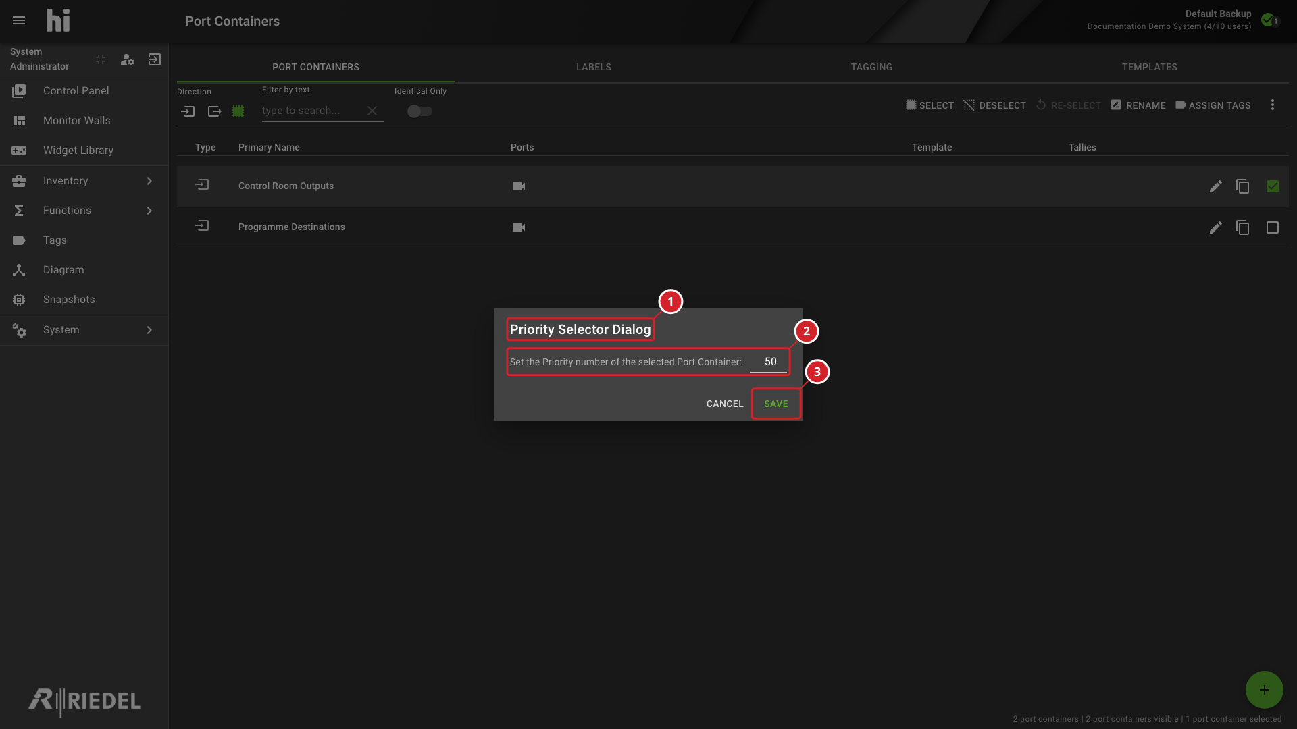The width and height of the screenshot is (1297, 729).
Task: Edit Programme Destinations container
Action: [1216, 227]
